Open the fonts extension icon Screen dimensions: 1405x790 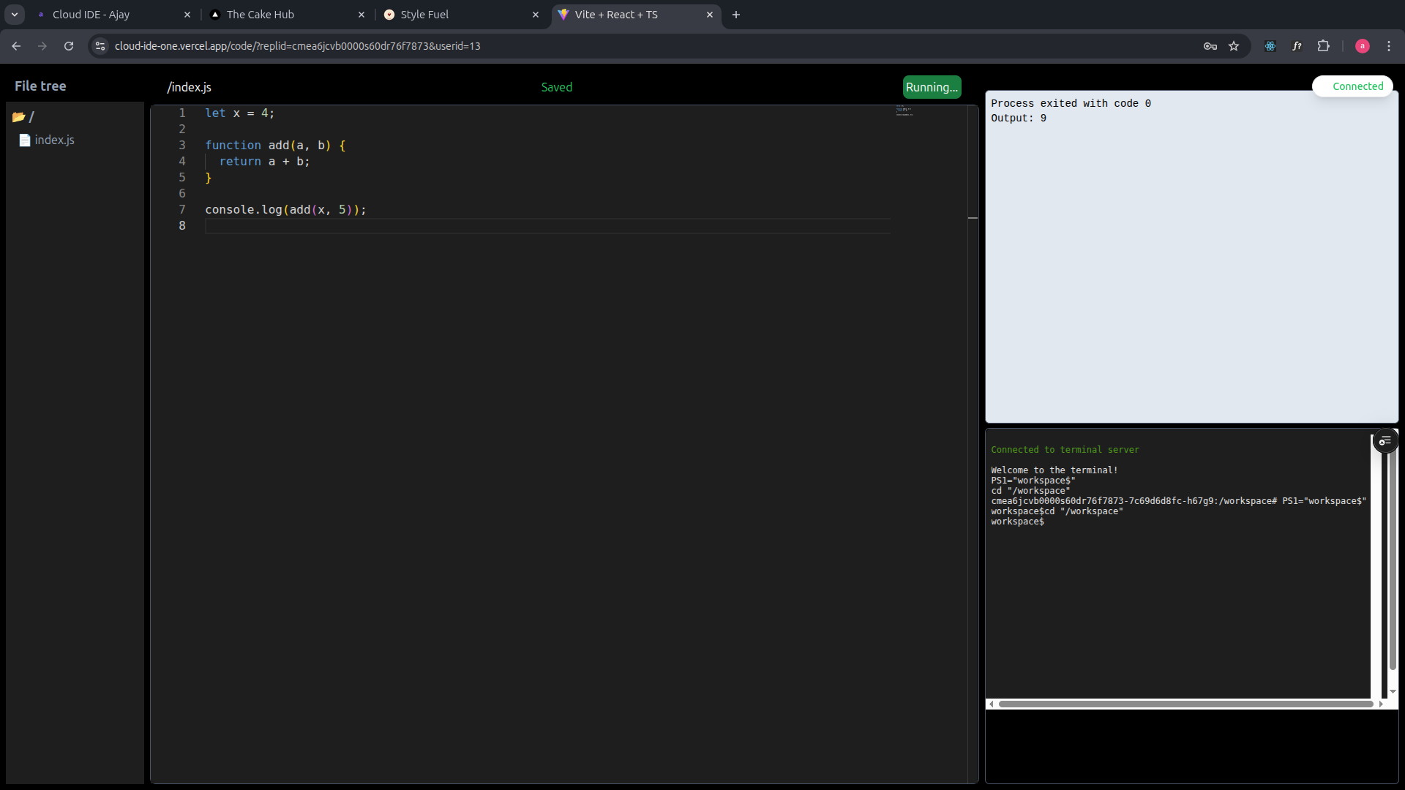click(1297, 46)
